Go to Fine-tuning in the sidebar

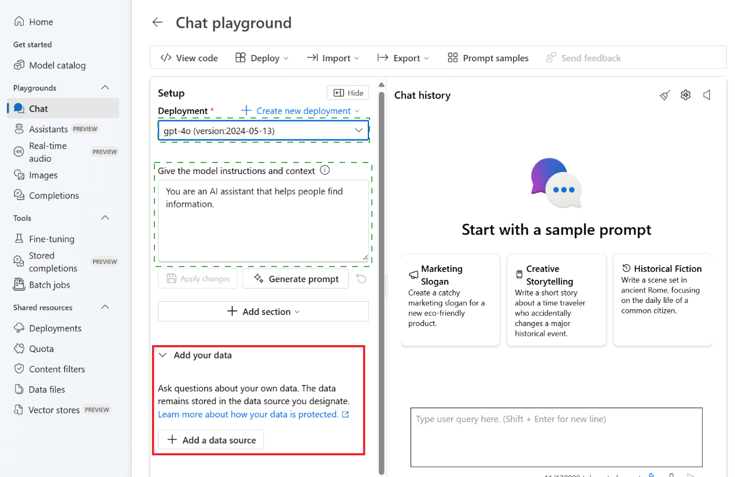pyautogui.click(x=51, y=239)
